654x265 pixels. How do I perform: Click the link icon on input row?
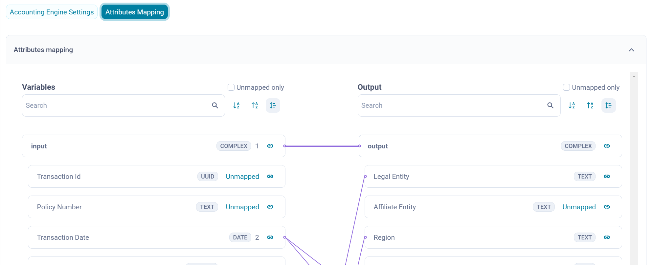tap(270, 146)
